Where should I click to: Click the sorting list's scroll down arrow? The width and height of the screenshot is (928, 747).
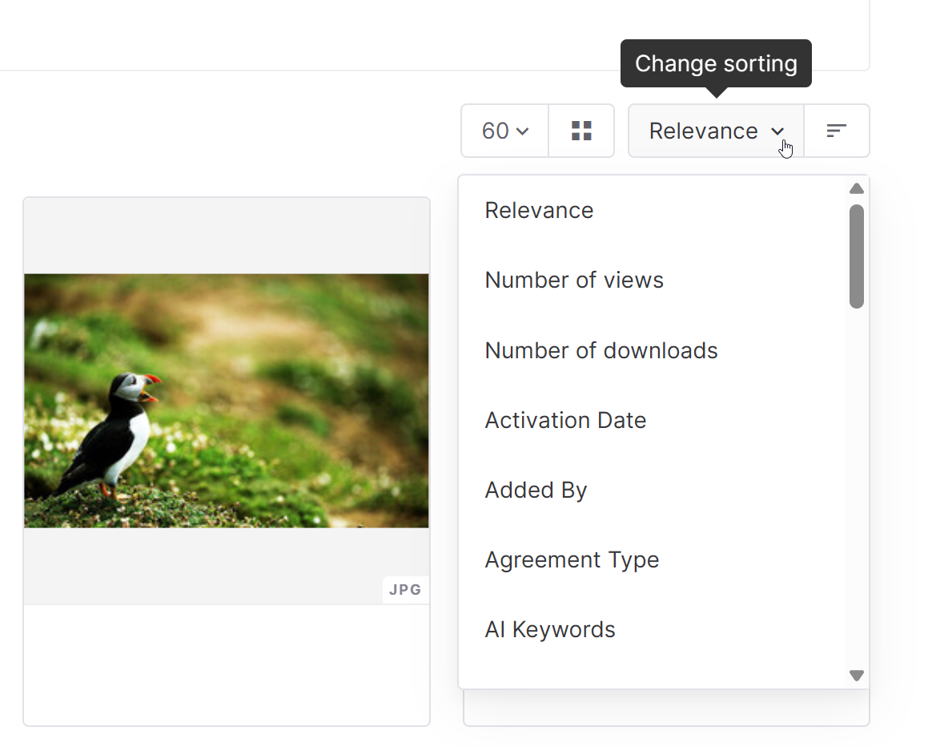click(x=857, y=676)
